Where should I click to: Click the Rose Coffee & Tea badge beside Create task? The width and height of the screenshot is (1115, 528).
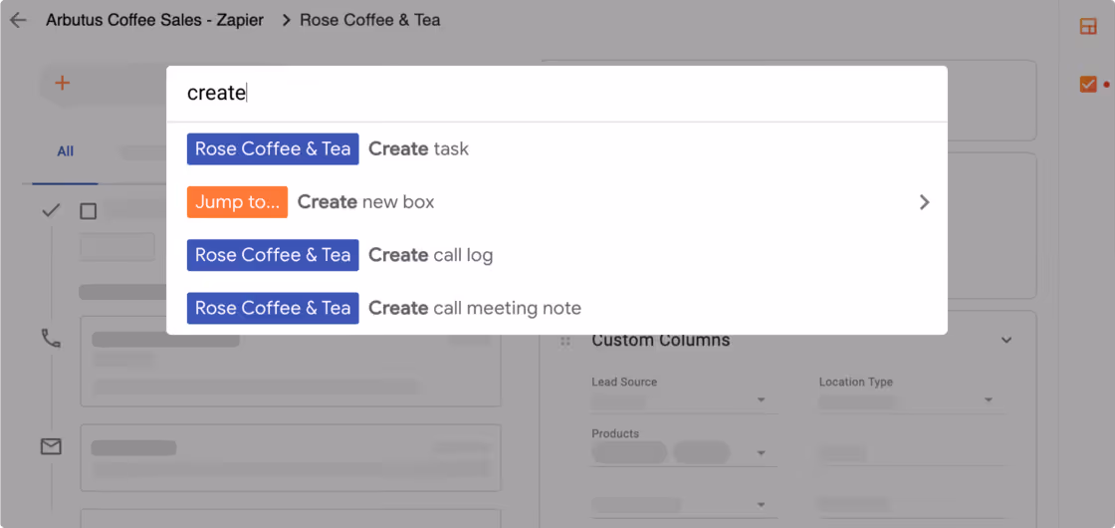273,149
